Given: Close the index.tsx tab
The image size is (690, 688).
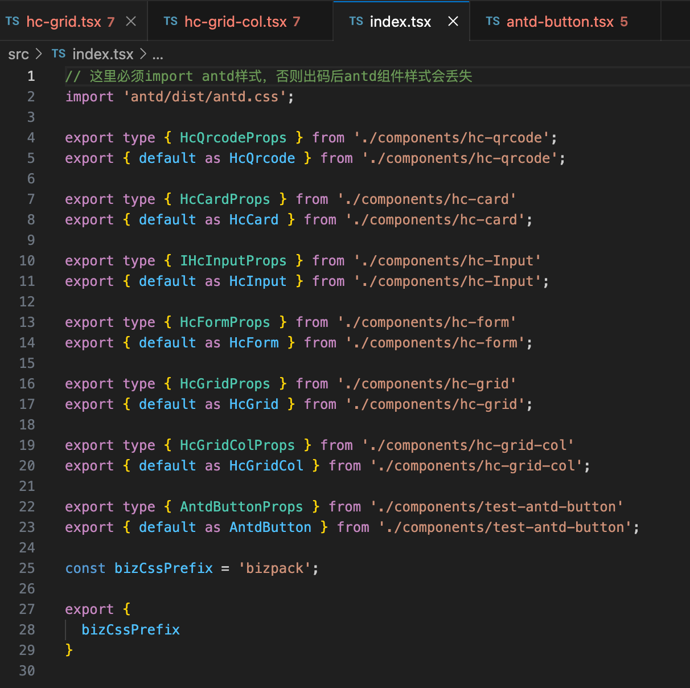Looking at the screenshot, I should (453, 22).
